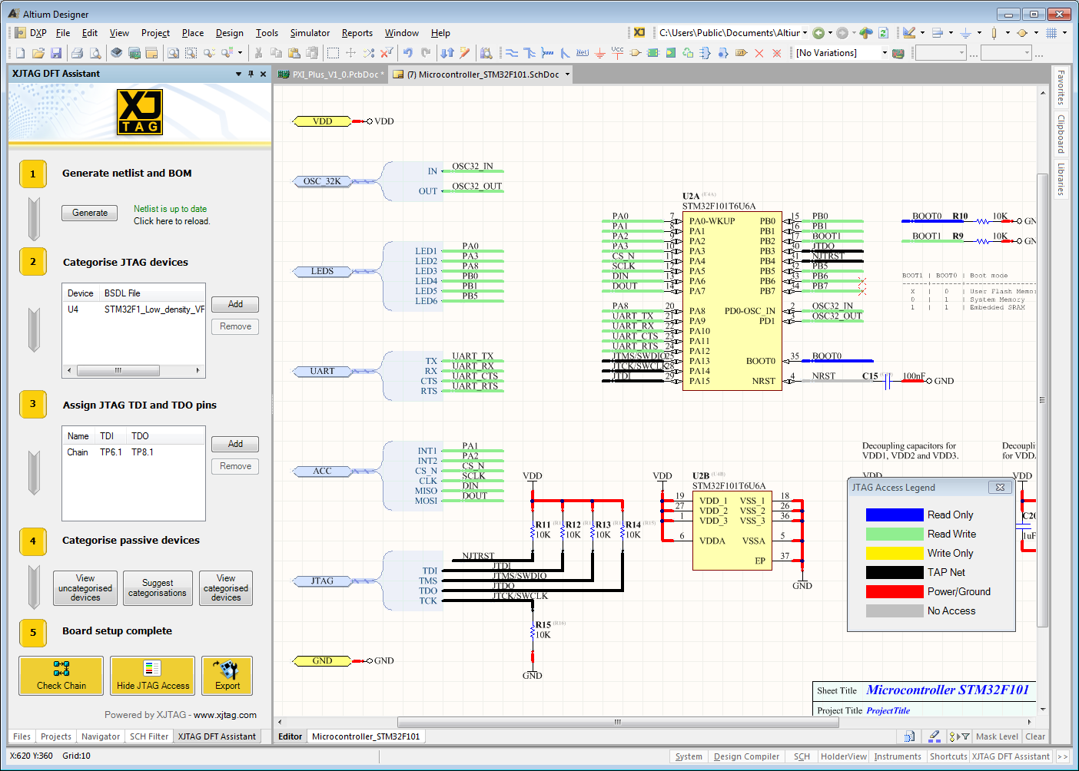Open the document path dropdown

(805, 32)
